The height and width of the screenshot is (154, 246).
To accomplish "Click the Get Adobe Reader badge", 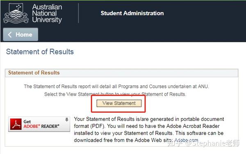I will click(x=39, y=124).
